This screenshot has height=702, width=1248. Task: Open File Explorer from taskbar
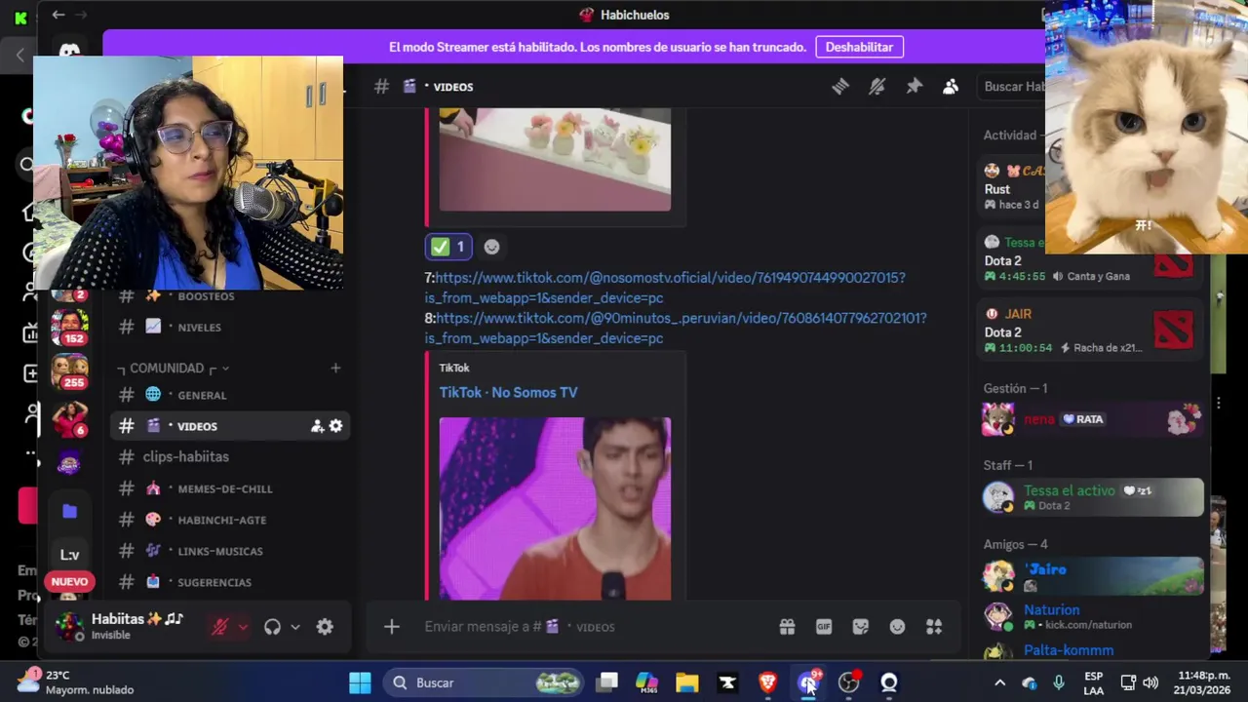(687, 682)
